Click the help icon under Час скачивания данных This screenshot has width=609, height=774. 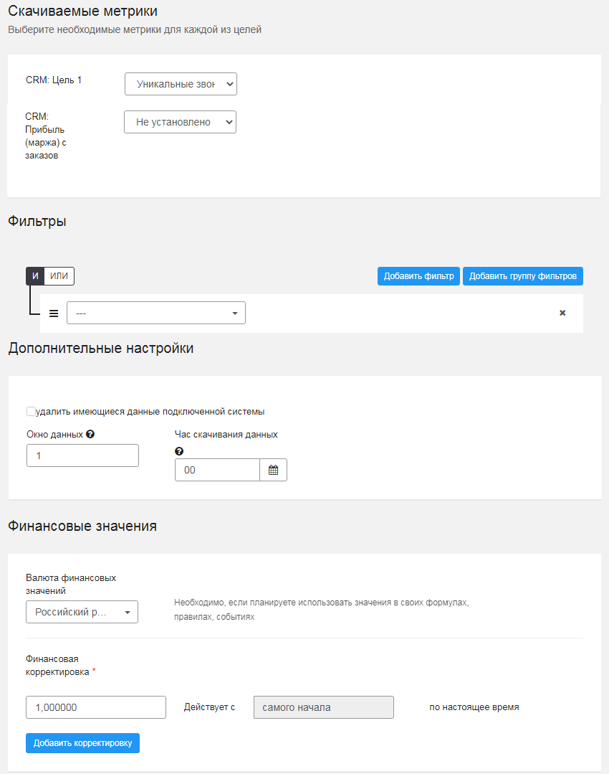[x=179, y=451]
